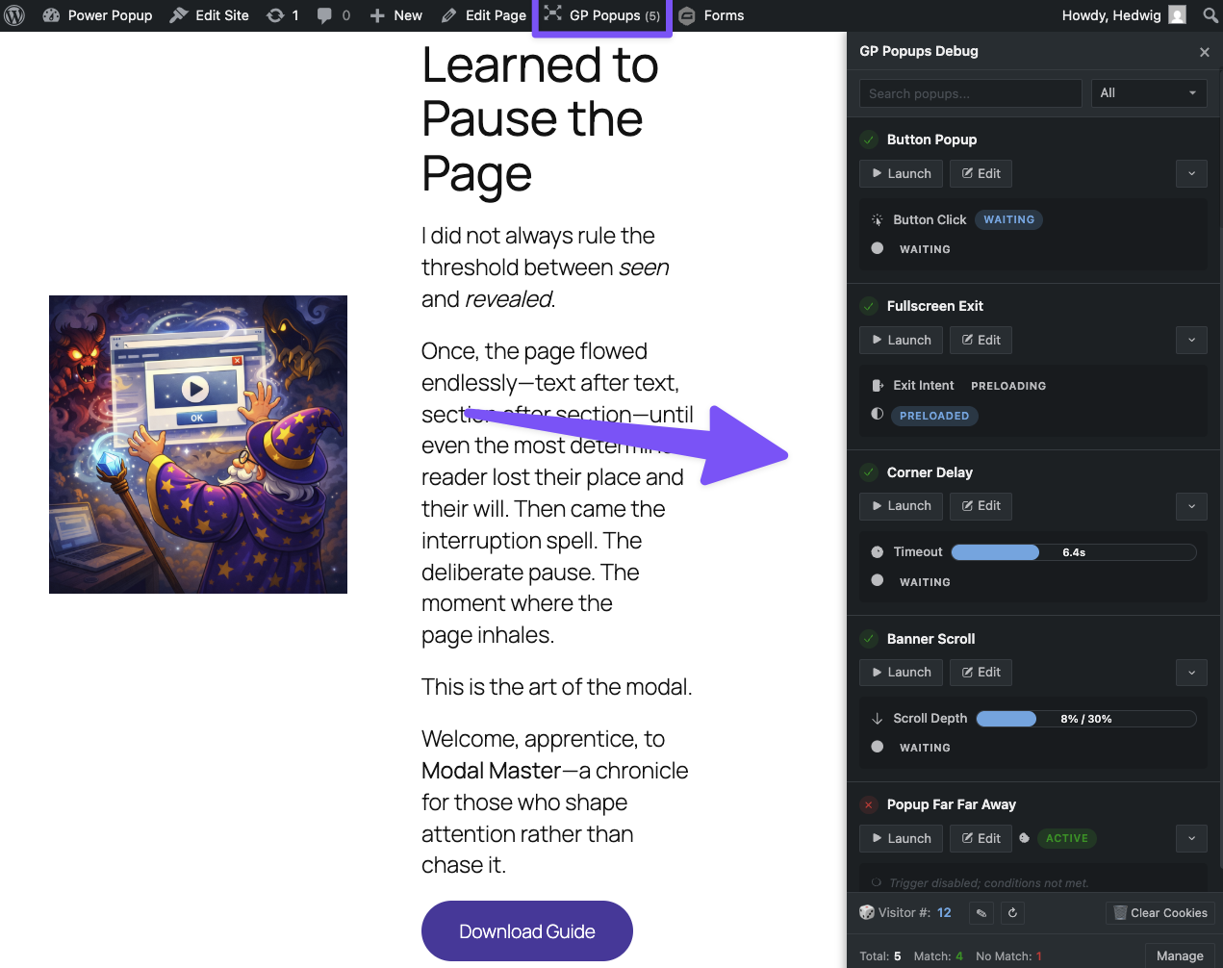Screen dimensions: 1223x968
Task: Click the Scroll Depth progress bar
Action: coord(1085,719)
